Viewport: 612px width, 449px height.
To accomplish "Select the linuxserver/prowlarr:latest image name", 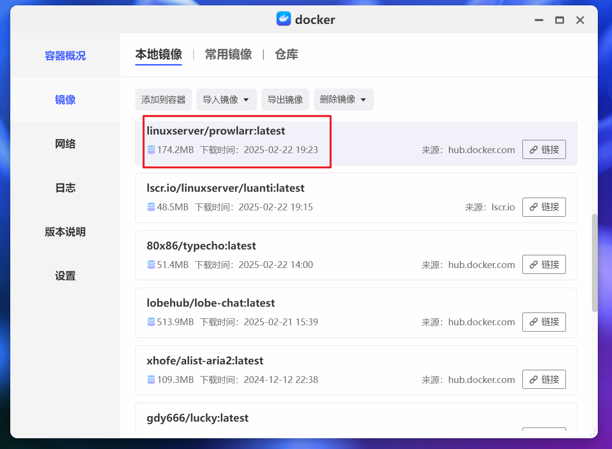I will click(216, 131).
